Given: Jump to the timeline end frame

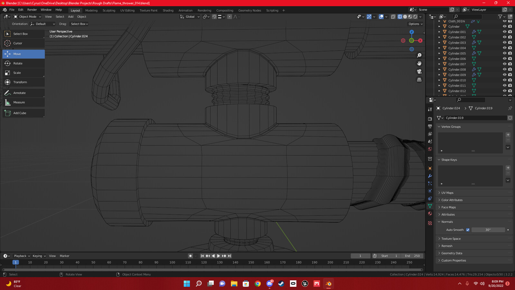Looking at the screenshot, I should [x=229, y=256].
